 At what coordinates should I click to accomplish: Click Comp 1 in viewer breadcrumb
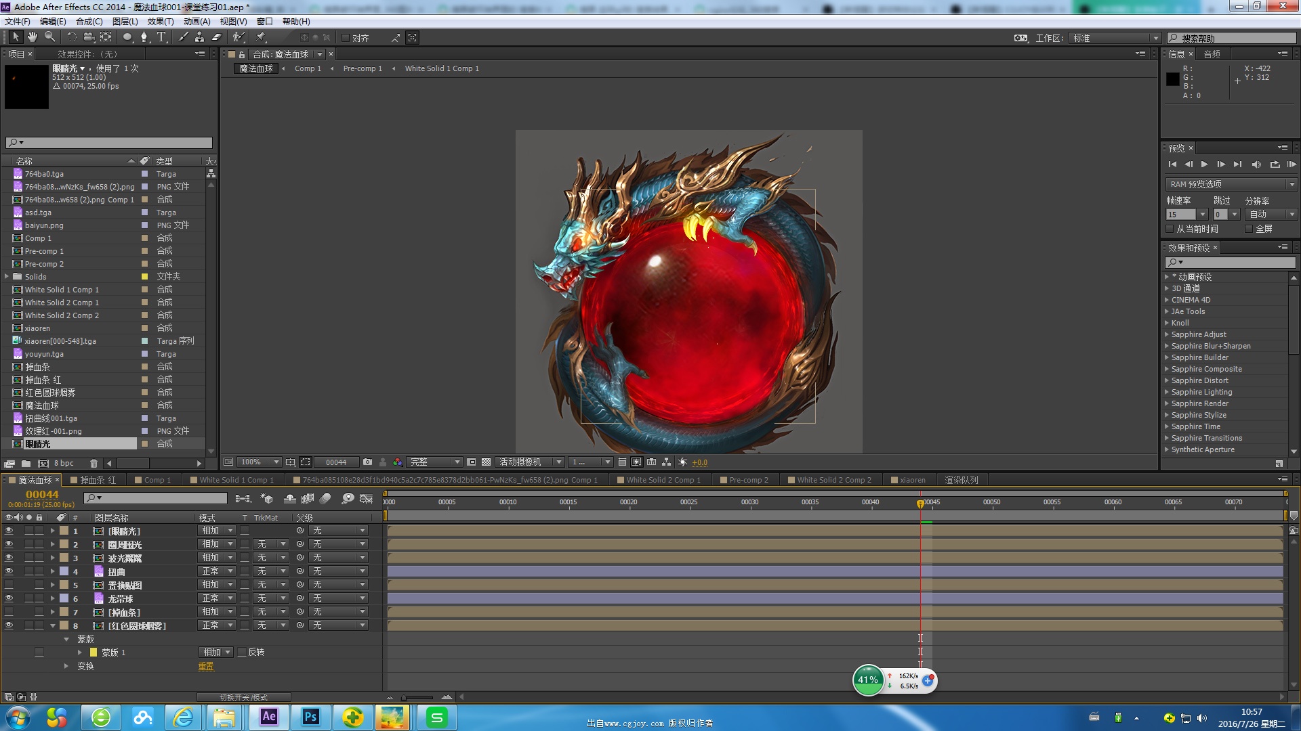point(308,68)
